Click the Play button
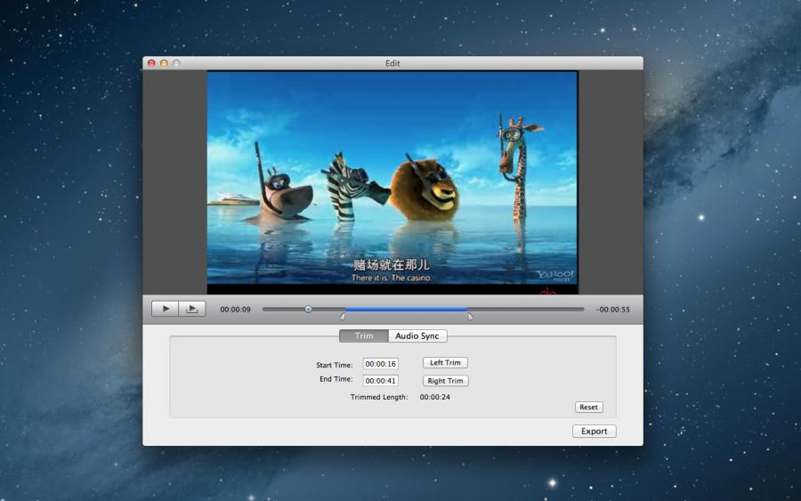The image size is (801, 501). (x=165, y=309)
